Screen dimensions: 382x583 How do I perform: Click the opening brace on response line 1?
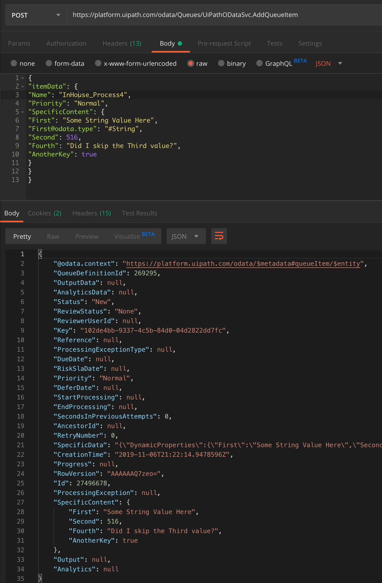pos(40,254)
